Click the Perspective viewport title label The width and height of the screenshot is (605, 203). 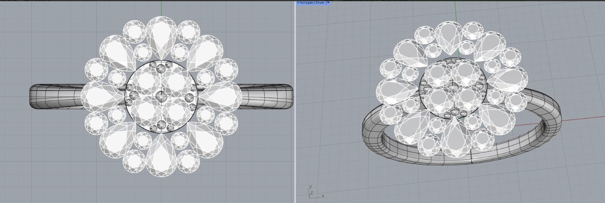[x=311, y=2]
